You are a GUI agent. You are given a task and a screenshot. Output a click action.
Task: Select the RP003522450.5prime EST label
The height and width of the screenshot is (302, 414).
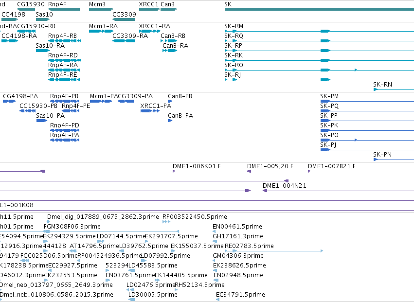coord(195,217)
